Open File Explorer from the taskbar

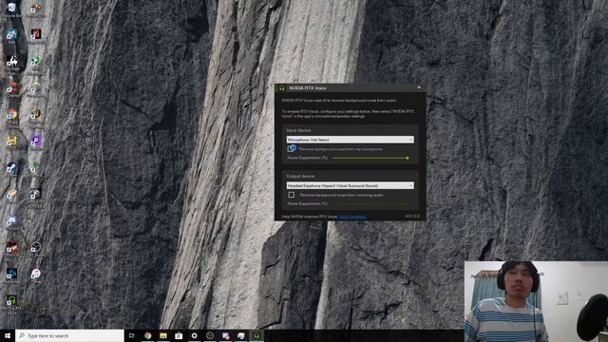point(163,335)
